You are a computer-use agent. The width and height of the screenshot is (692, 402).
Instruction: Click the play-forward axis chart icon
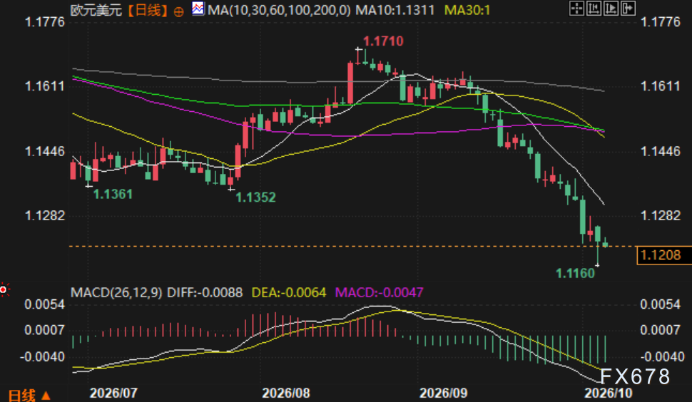click(611, 9)
